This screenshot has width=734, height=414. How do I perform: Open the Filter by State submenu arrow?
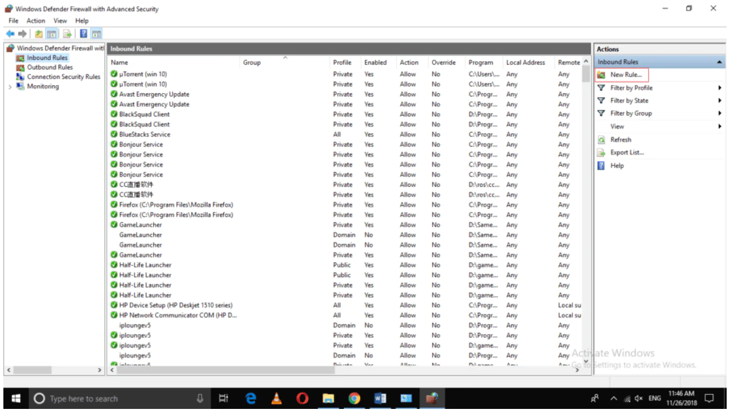tap(720, 101)
